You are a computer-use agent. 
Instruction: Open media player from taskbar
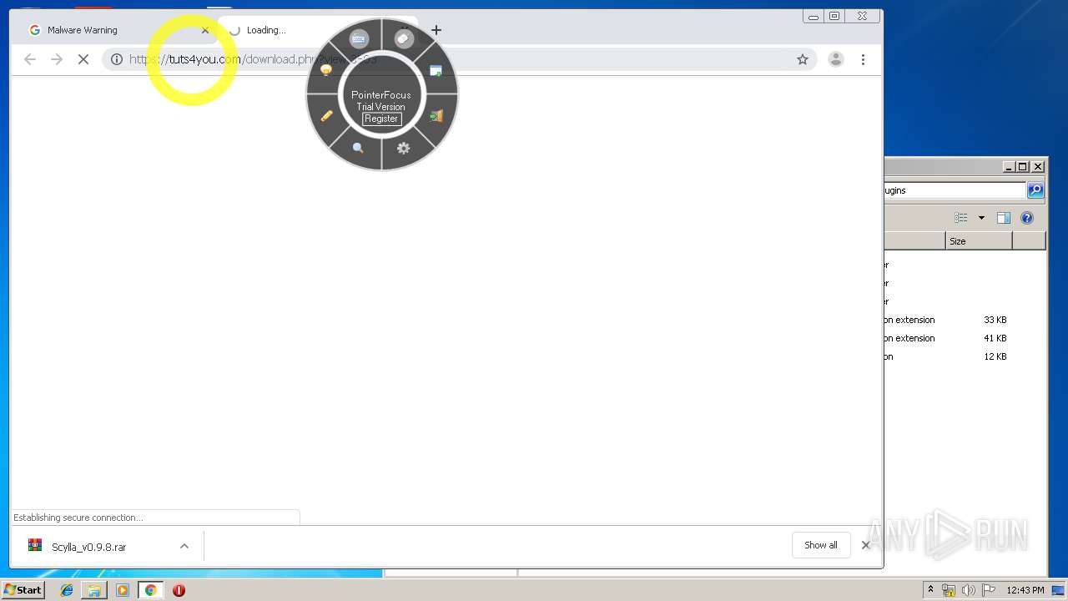tap(123, 590)
